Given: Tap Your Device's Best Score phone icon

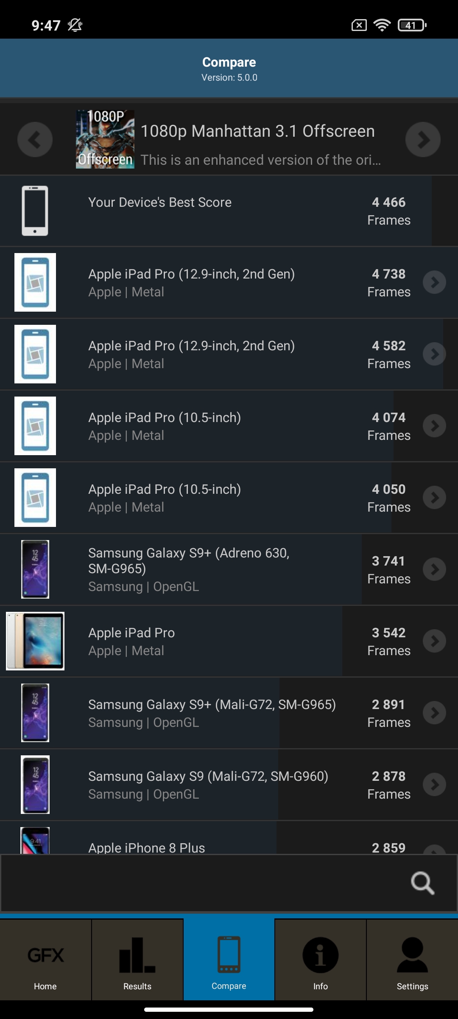Looking at the screenshot, I should [35, 211].
